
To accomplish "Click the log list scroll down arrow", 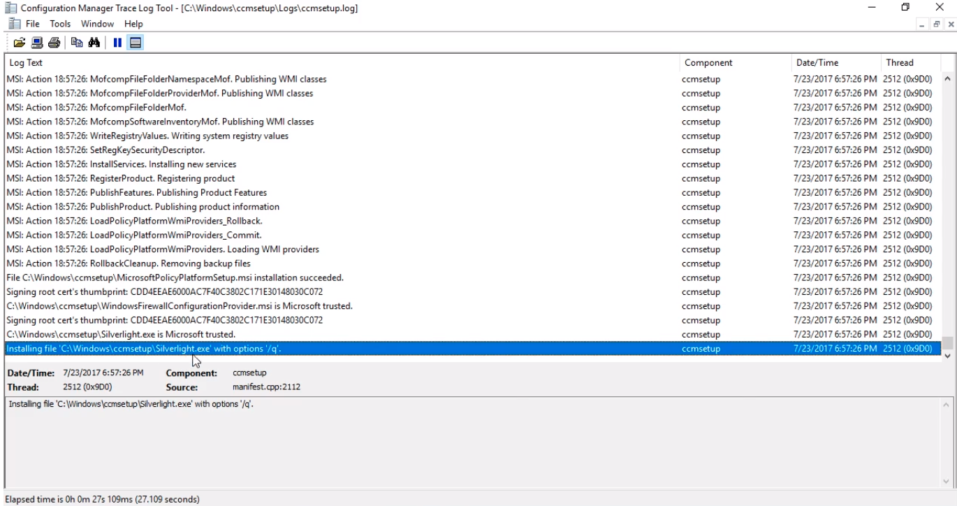I will pyautogui.click(x=947, y=356).
